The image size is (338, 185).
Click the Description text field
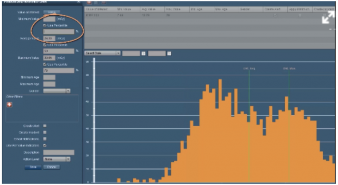tap(58, 152)
